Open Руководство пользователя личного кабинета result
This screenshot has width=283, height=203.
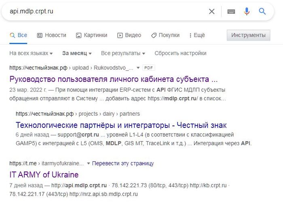pos(114,79)
